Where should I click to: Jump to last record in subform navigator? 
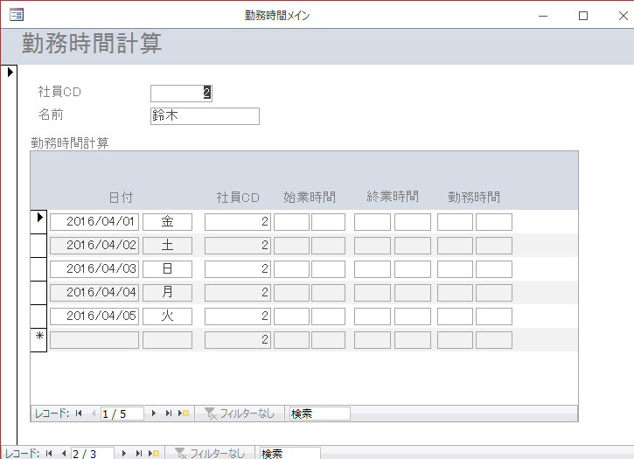[169, 414]
